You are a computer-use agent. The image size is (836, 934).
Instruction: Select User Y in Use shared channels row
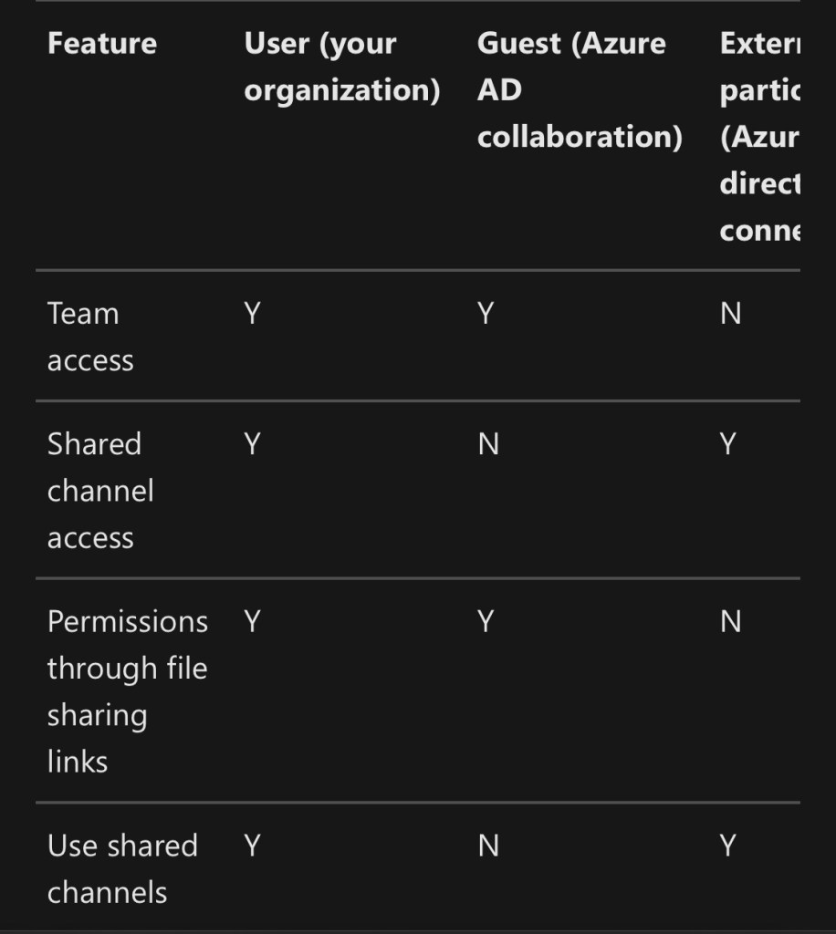[x=253, y=846]
